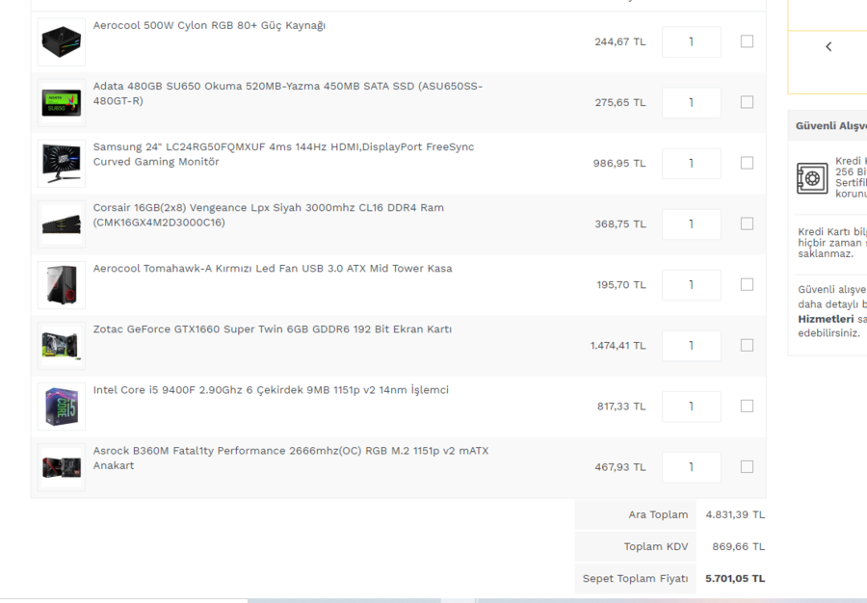Viewport: 867px width, 603px height.
Task: Open the Aerocool Tomahawk case thumbnail
Action: coord(62,285)
